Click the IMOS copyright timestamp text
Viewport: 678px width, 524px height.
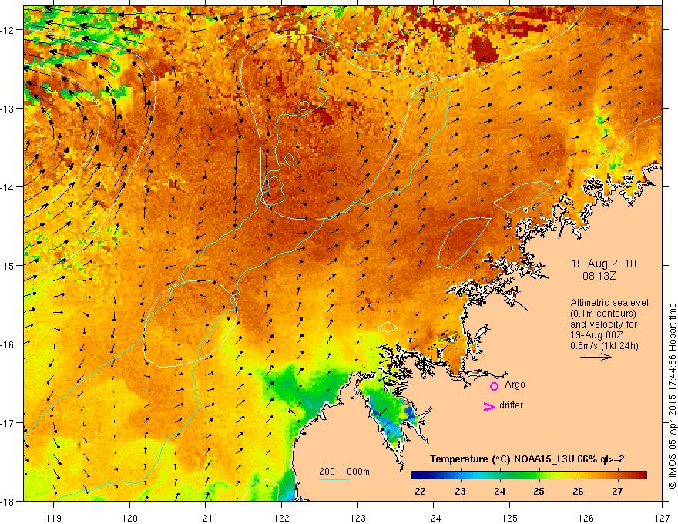[672, 395]
